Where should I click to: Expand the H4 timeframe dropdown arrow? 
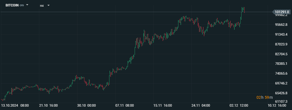pos(49,5)
